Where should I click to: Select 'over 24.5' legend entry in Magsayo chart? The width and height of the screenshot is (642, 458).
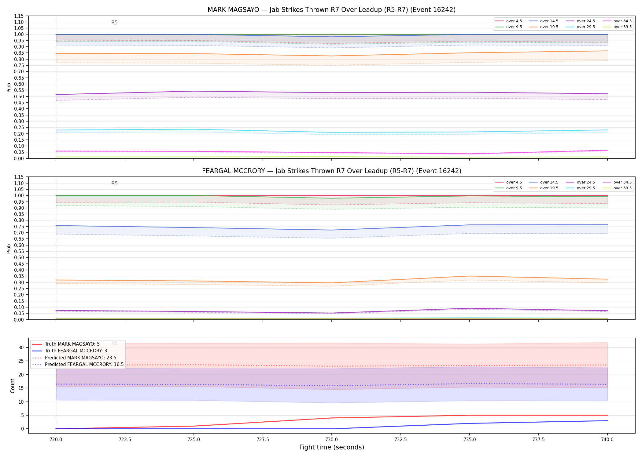(580, 21)
